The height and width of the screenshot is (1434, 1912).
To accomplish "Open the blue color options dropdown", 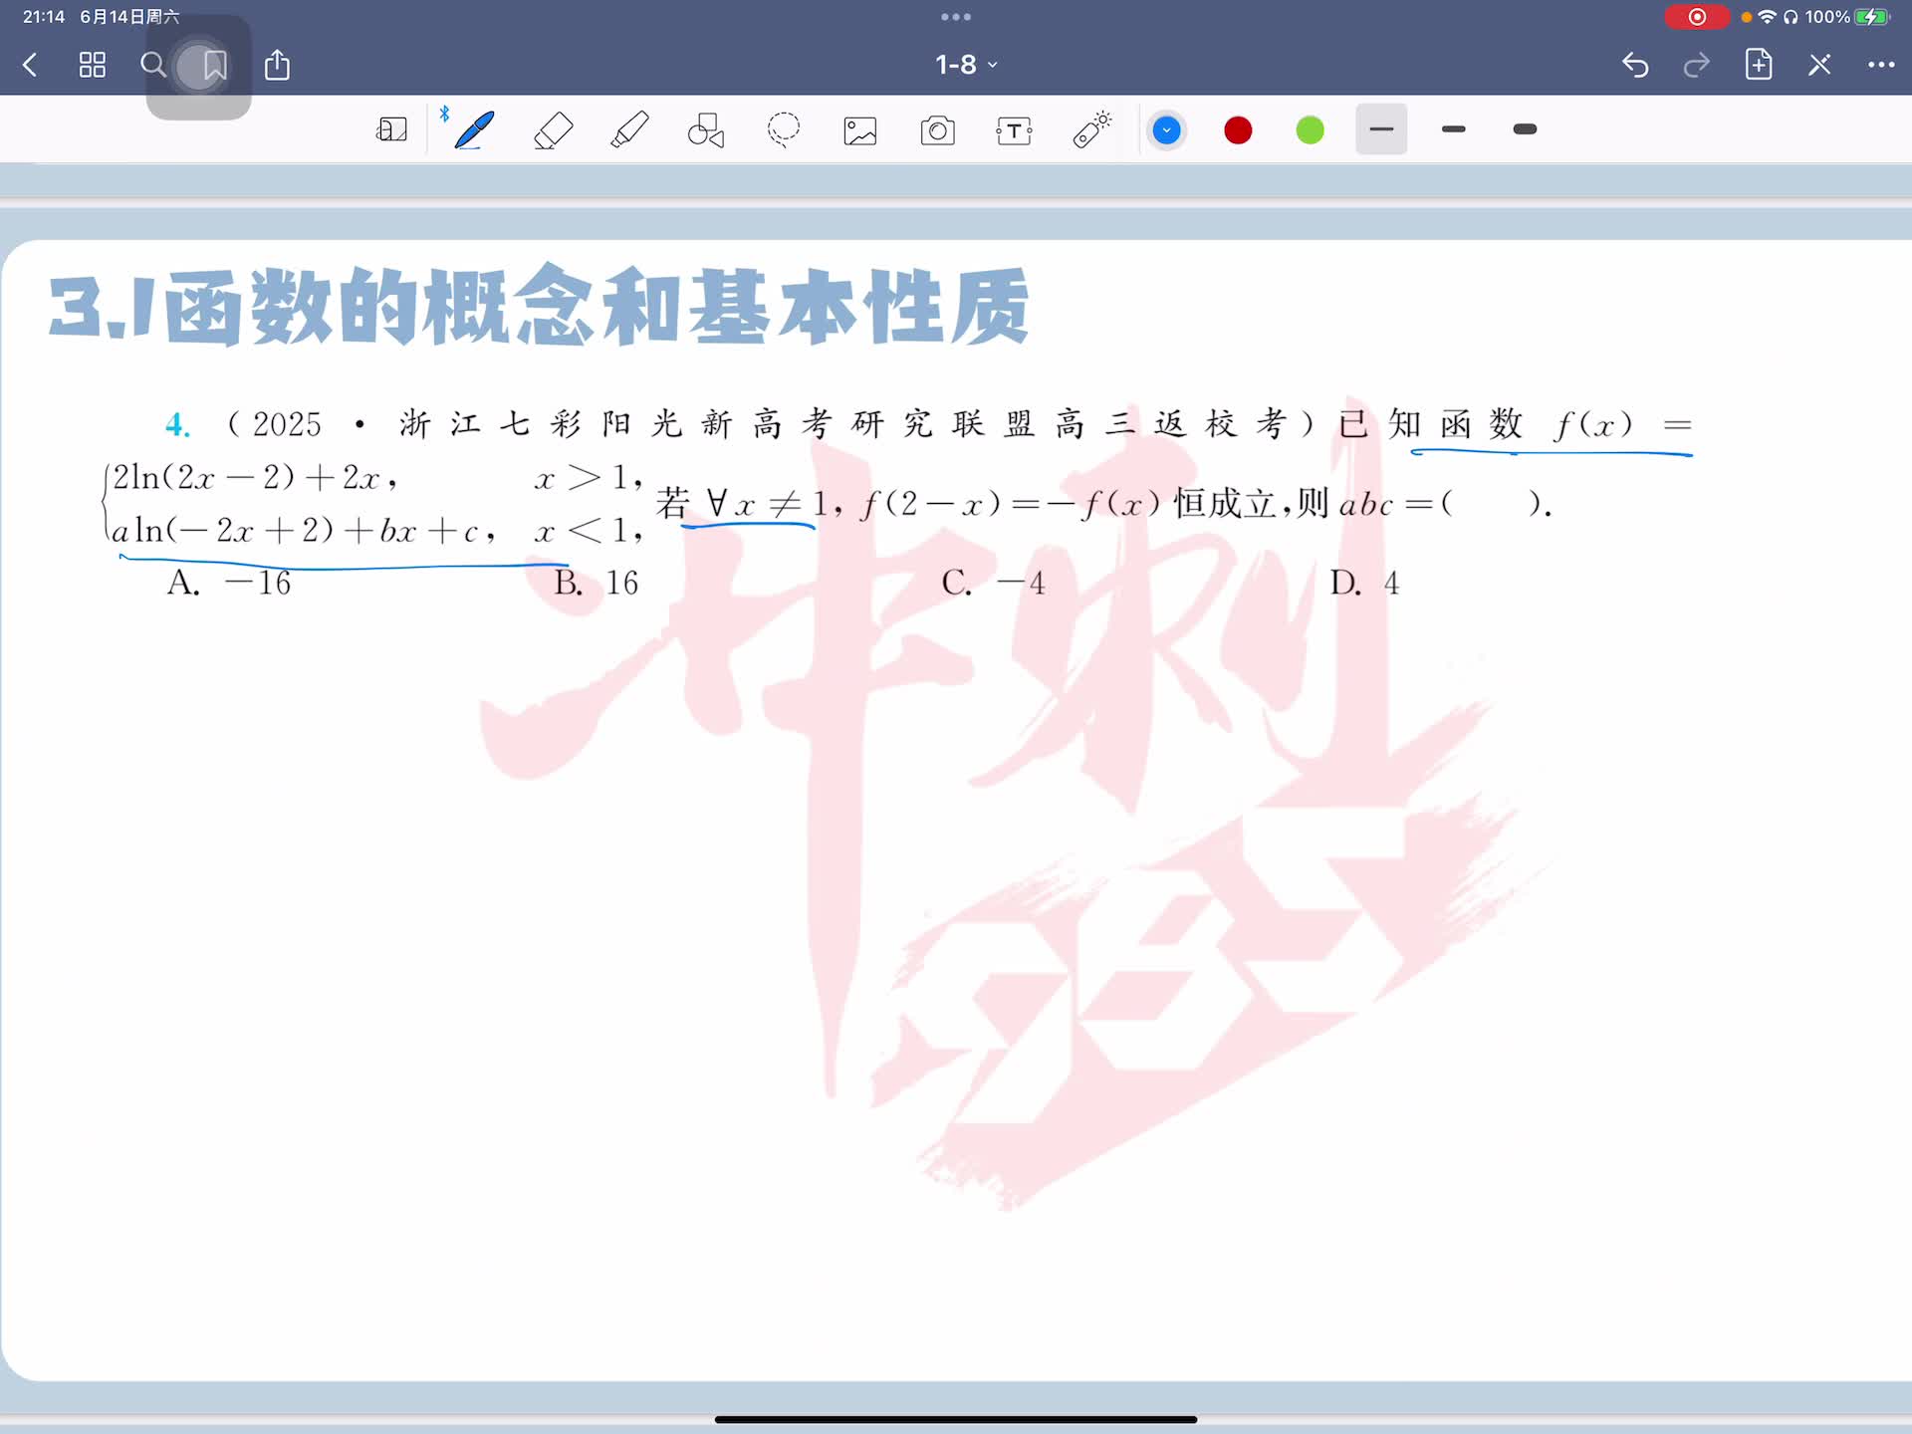I will click(x=1166, y=130).
